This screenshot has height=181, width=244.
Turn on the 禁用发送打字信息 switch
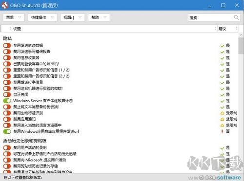point(7,82)
